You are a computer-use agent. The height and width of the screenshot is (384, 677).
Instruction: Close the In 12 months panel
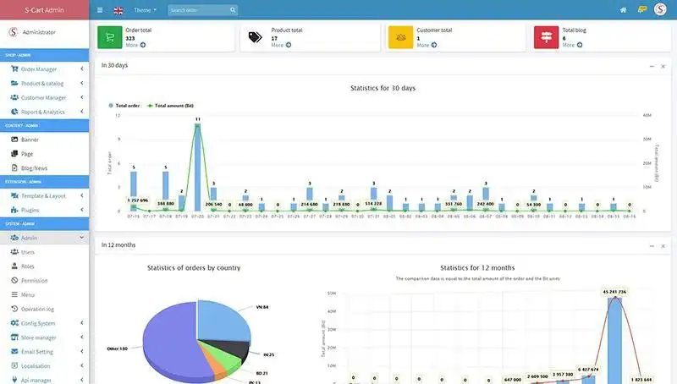pos(663,246)
